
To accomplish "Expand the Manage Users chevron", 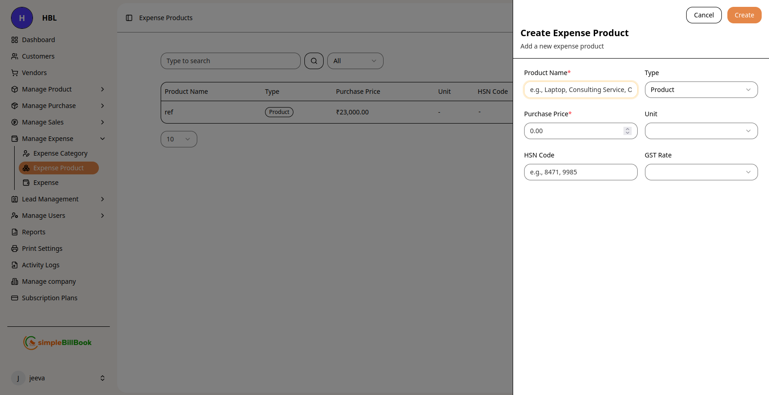I will pyautogui.click(x=103, y=216).
